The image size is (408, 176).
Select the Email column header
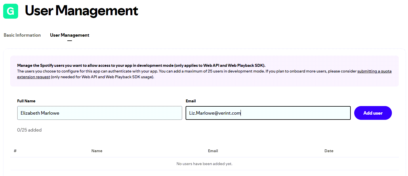click(213, 150)
